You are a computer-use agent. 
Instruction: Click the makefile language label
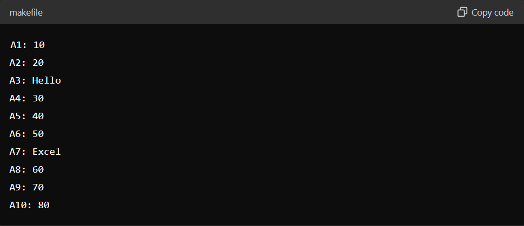26,12
